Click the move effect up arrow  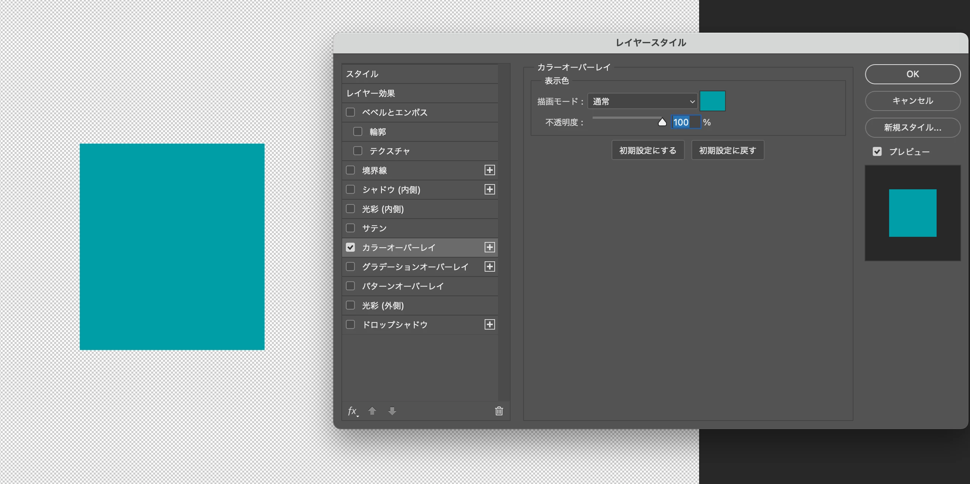click(x=372, y=411)
